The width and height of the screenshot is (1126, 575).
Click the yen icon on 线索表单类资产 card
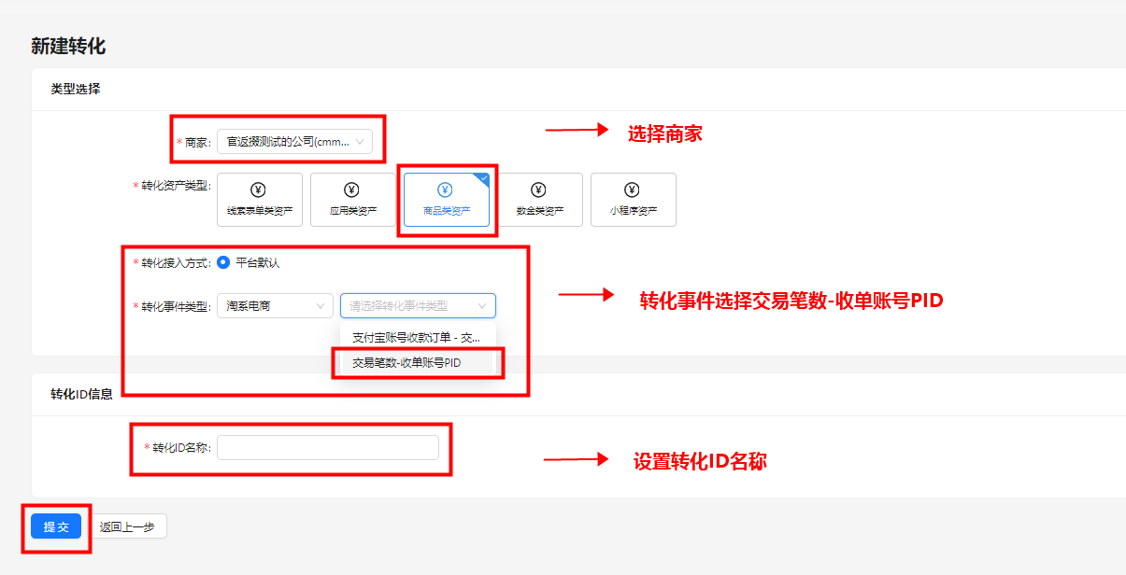coord(259,190)
